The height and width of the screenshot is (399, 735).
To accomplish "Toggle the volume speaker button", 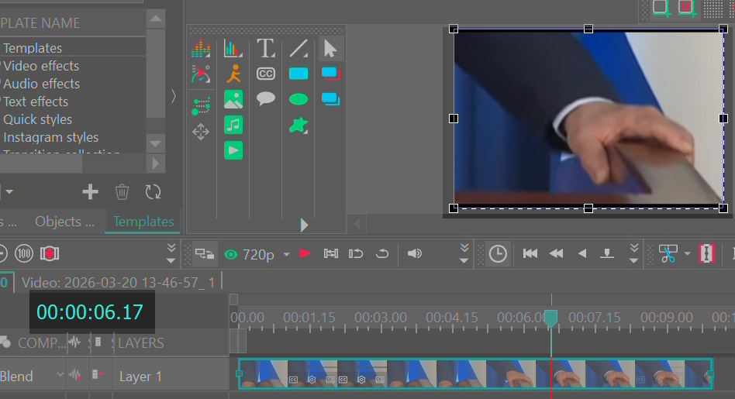I will coord(414,254).
